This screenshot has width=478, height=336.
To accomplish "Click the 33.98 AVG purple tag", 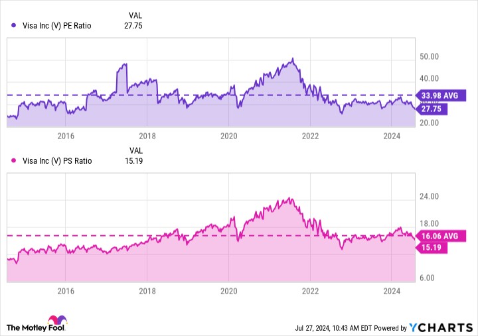I will [441, 95].
